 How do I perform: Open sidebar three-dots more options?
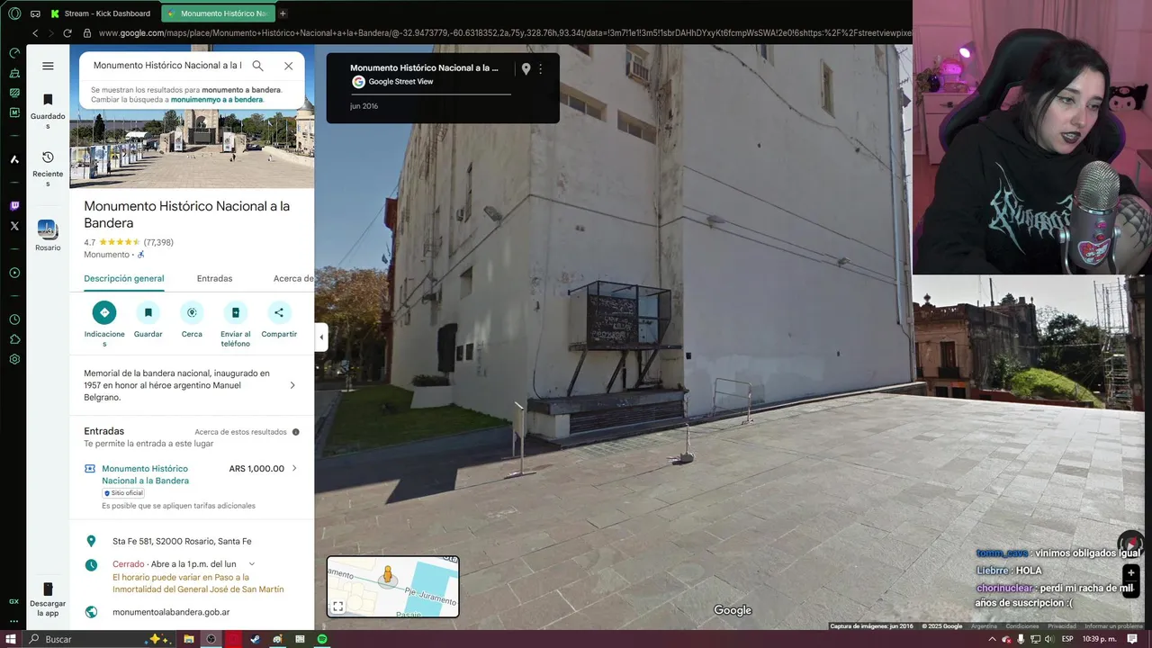click(14, 621)
